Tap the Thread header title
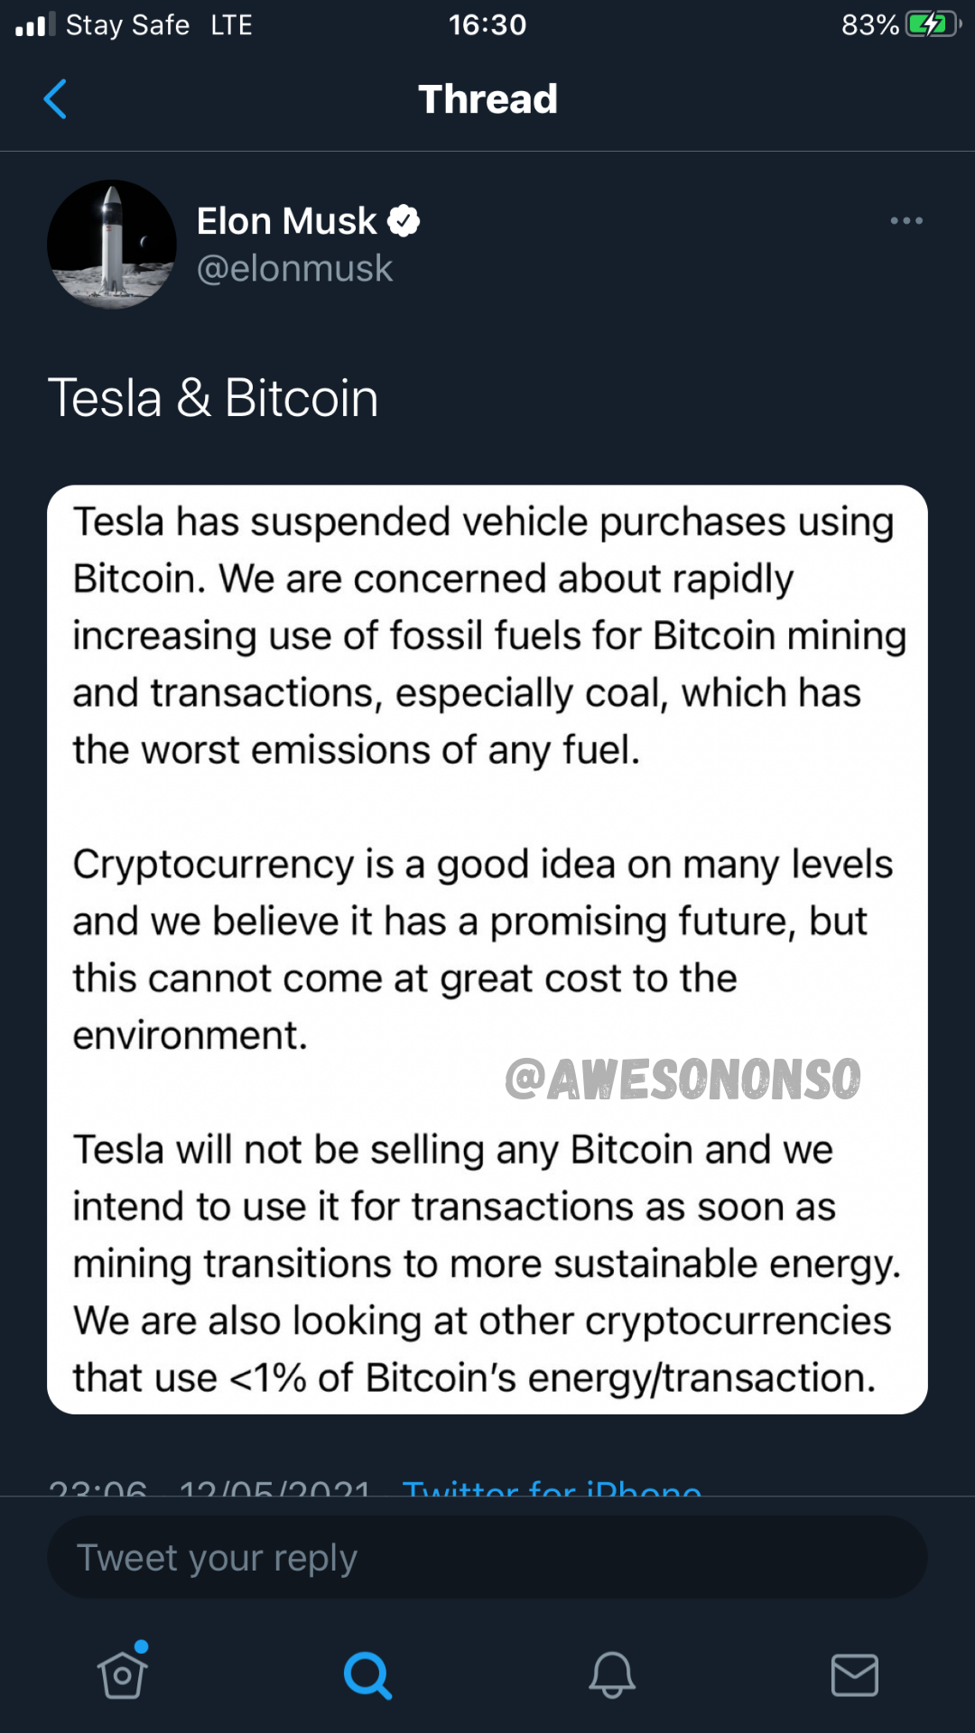This screenshot has height=1733, width=975. coord(487,99)
